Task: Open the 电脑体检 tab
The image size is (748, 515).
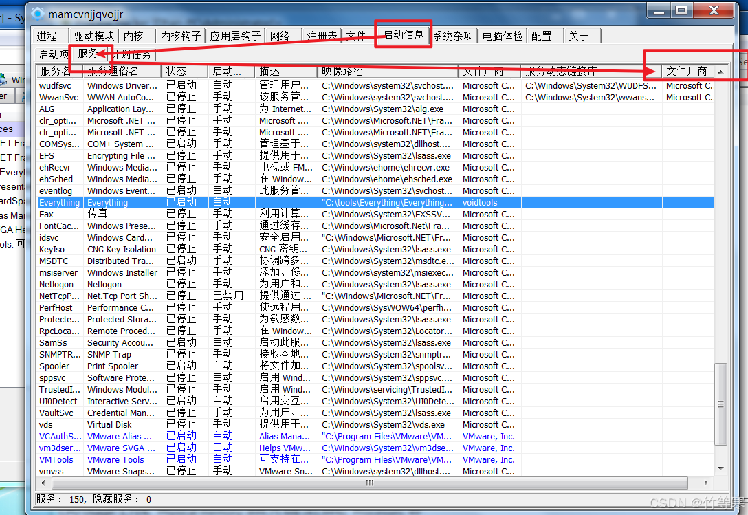Action: tap(503, 36)
